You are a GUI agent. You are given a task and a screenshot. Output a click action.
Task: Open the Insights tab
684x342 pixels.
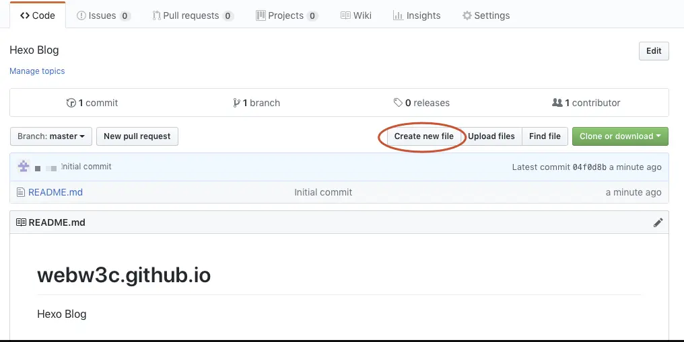pyautogui.click(x=417, y=15)
